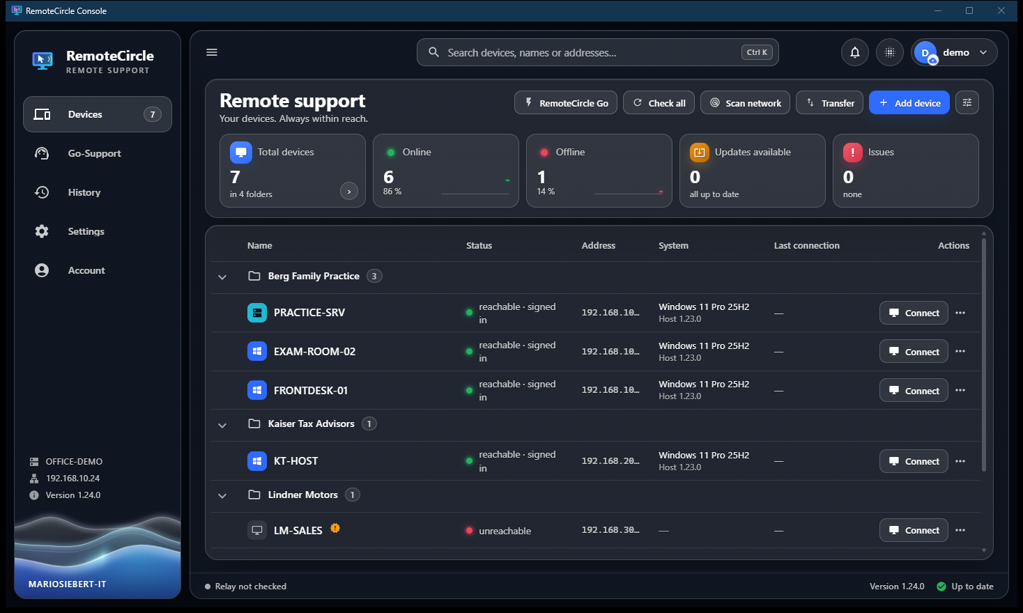Click the device list scrollbar
The width and height of the screenshot is (1023, 613).
[x=984, y=355]
